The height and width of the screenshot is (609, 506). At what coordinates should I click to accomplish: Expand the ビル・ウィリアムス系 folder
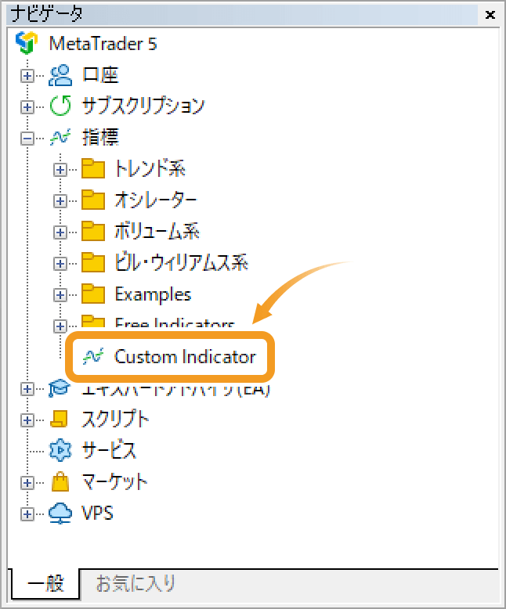(60, 264)
